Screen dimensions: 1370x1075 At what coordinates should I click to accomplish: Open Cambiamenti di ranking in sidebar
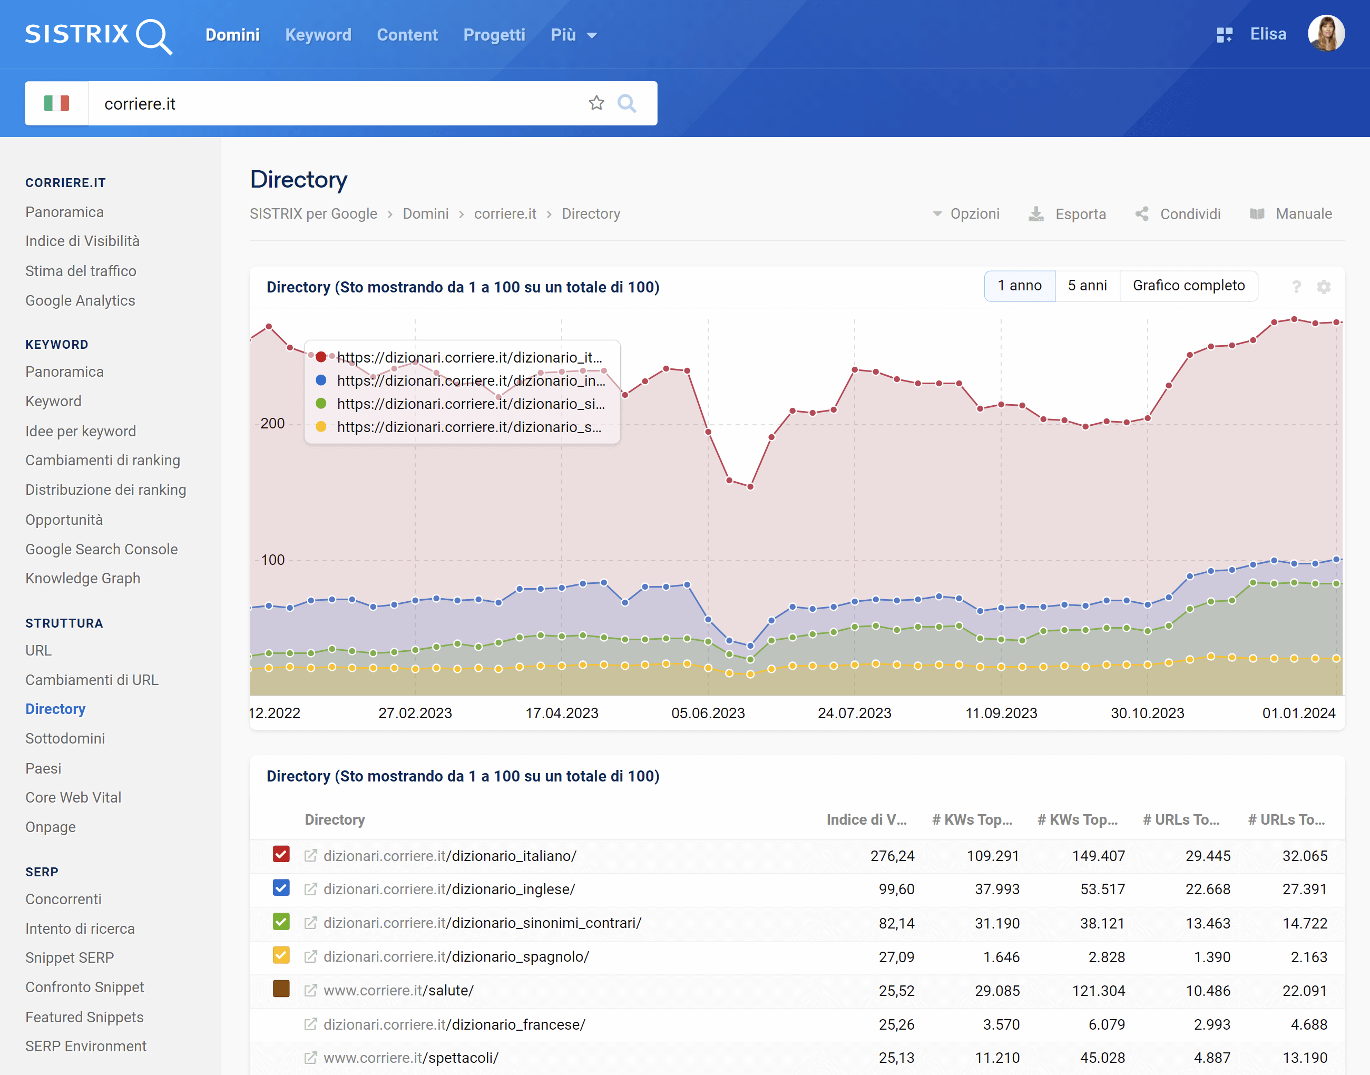point(103,461)
